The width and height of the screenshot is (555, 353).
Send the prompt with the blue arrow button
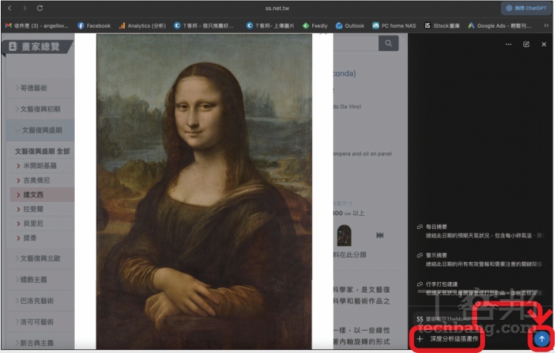(x=542, y=339)
